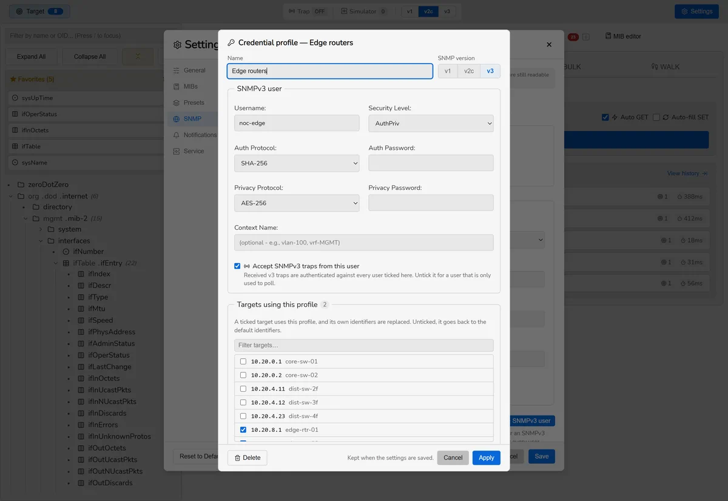Uncheck the Auto GET checkbox
Screen dimensions: 728x501
(x=605, y=117)
